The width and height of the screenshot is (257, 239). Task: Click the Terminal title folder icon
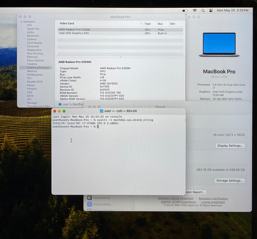tap(102, 111)
